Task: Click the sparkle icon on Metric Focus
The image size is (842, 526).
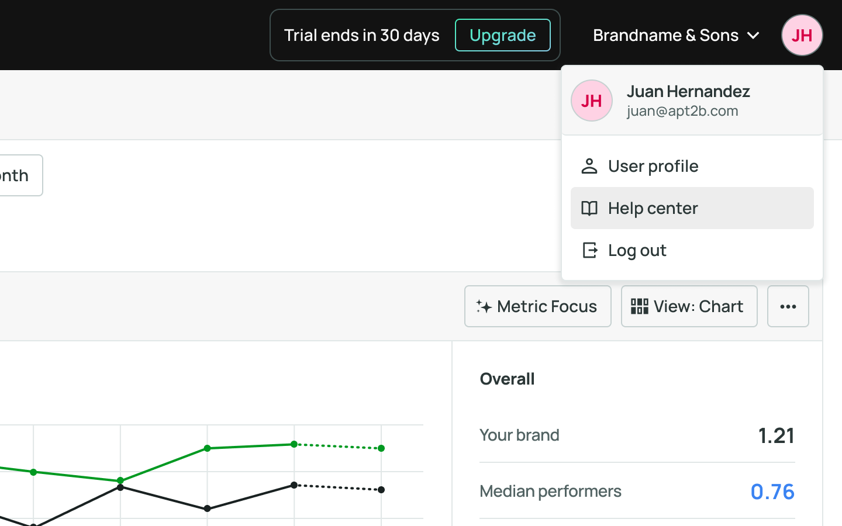Action: point(483,306)
